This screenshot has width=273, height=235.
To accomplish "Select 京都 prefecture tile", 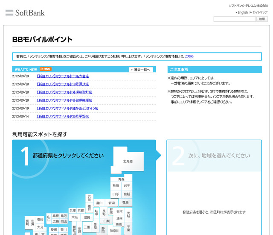I will [81, 210].
